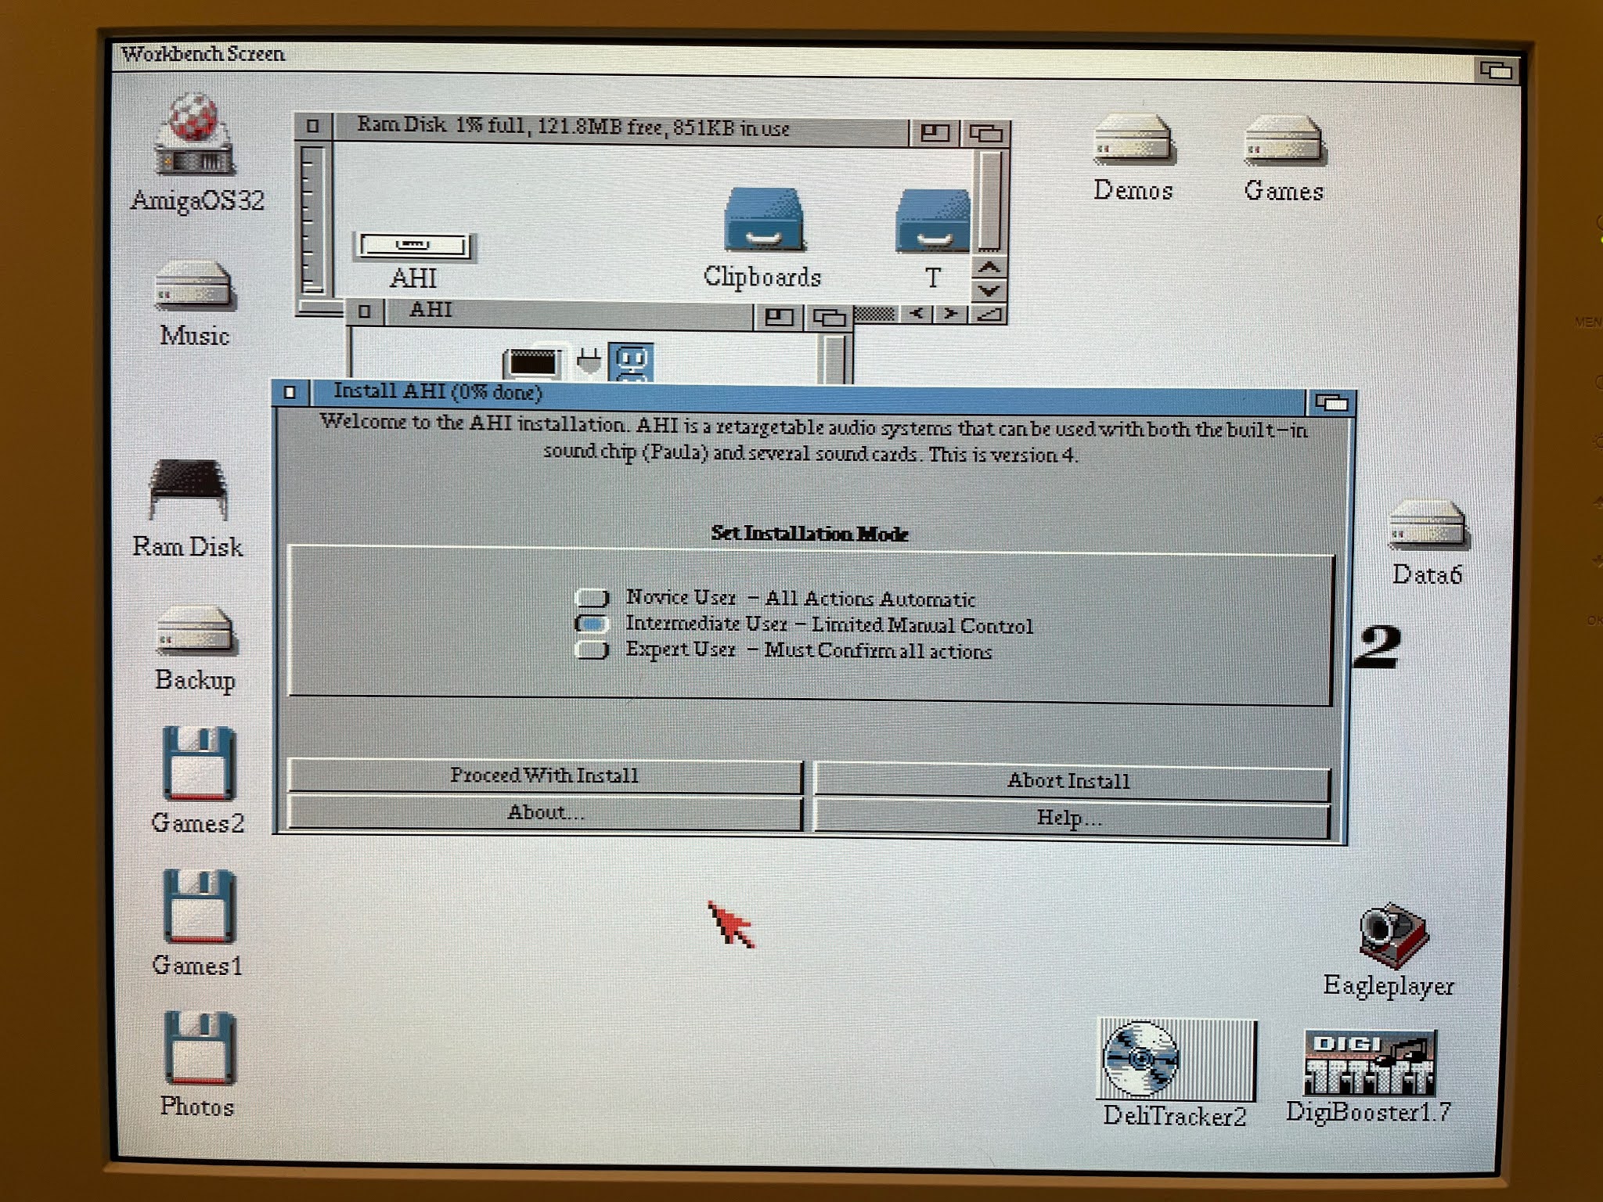Open the AmigaOS32 boing ball disk icon
Viewport: 1603px width, 1202px height.
pyautogui.click(x=194, y=135)
